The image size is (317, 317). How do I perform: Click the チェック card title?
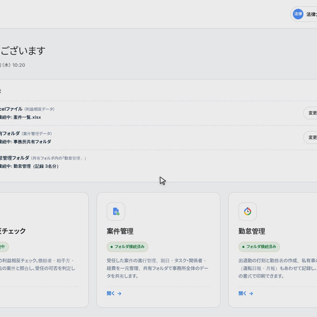(x=13, y=231)
